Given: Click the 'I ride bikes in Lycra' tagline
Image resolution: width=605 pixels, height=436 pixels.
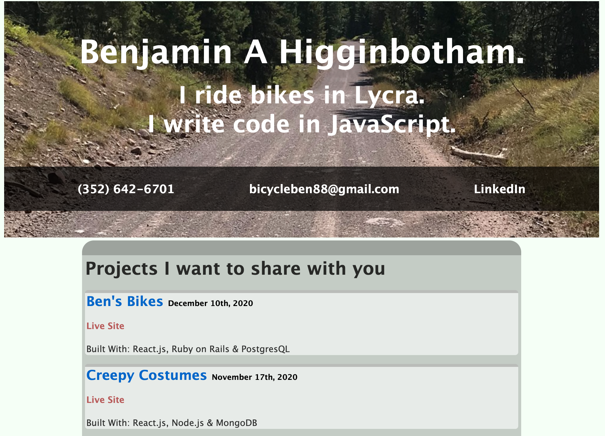Looking at the screenshot, I should click(302, 95).
